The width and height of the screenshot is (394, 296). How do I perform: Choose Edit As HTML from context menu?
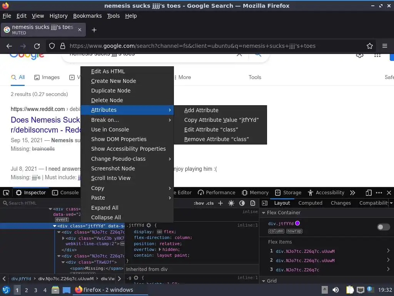click(x=127, y=71)
